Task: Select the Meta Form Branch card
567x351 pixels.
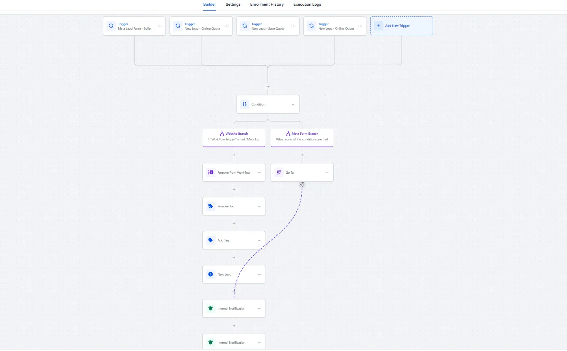Action: (x=302, y=138)
